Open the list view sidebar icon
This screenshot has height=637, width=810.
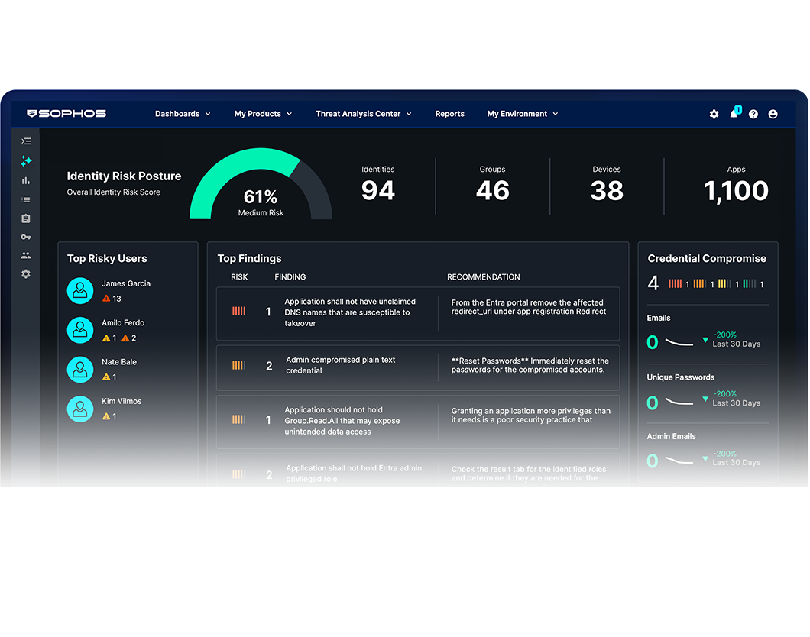[26, 200]
